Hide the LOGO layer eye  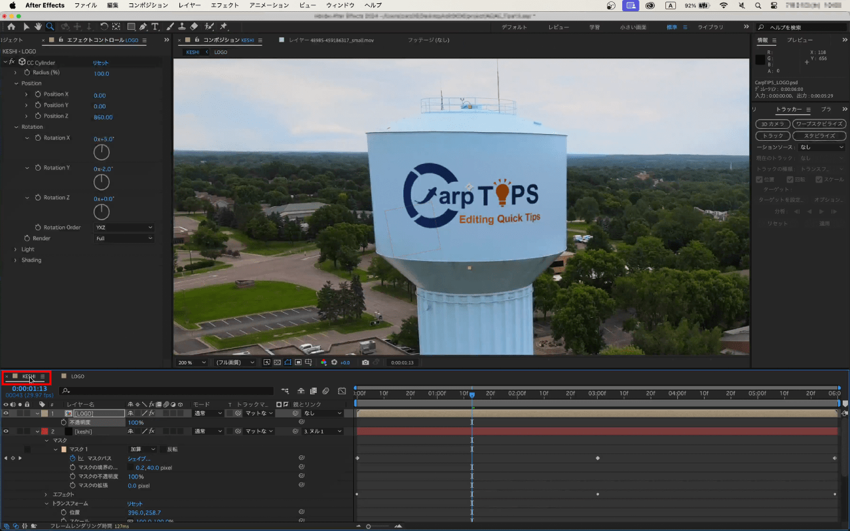click(x=6, y=413)
